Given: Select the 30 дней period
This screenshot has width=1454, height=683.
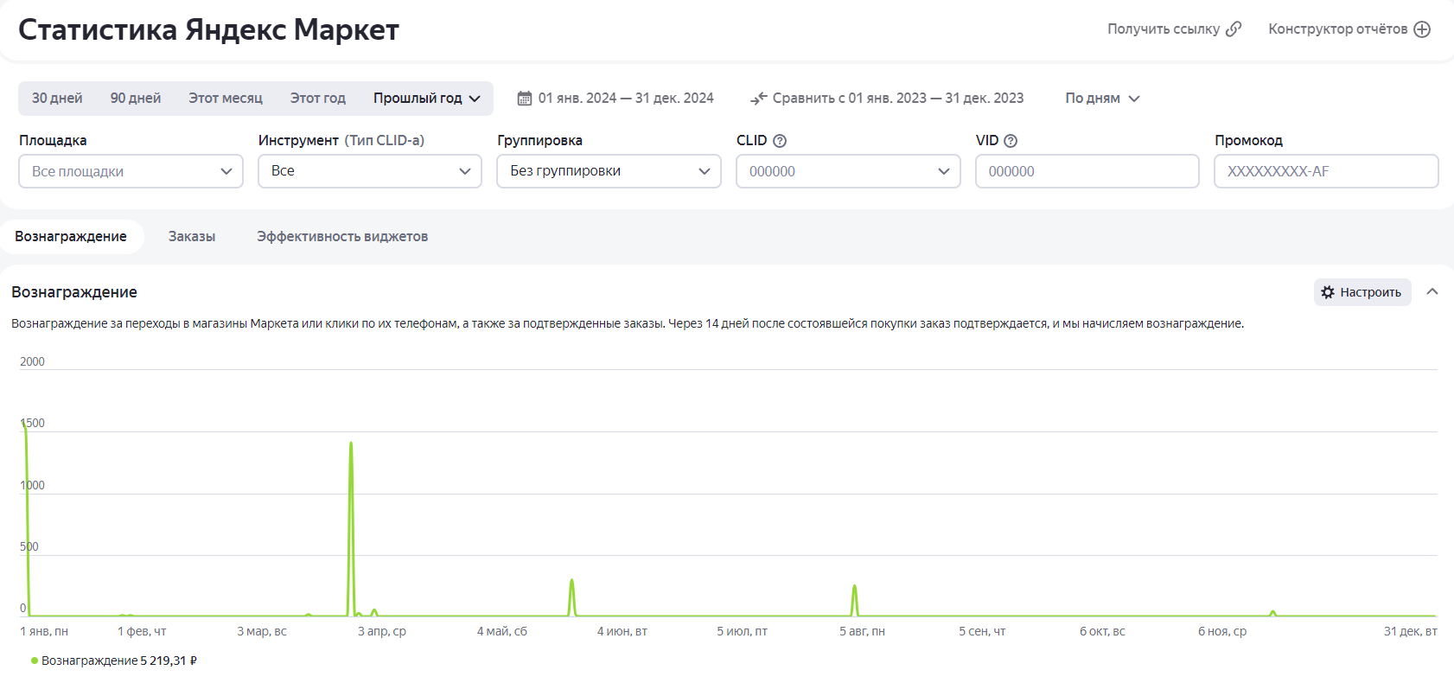Looking at the screenshot, I should 57,99.
